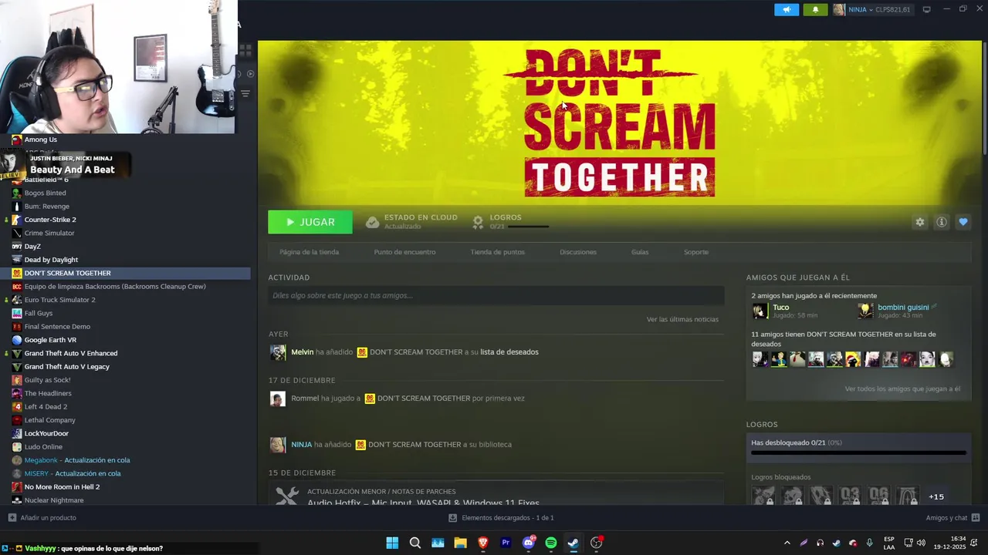Open Ver las últimas noticias link
The height and width of the screenshot is (555, 988).
682,319
